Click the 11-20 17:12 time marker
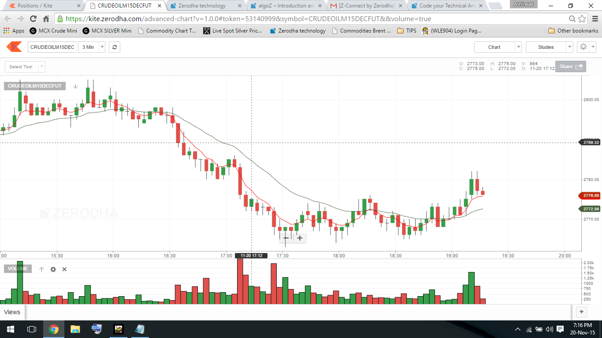This screenshot has width=602, height=338. [251, 256]
